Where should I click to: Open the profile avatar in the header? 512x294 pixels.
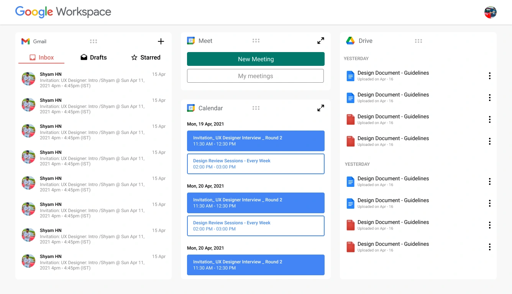(x=491, y=12)
